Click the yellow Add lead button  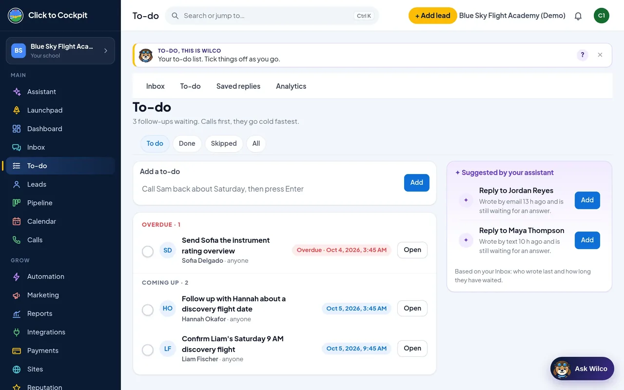point(433,16)
